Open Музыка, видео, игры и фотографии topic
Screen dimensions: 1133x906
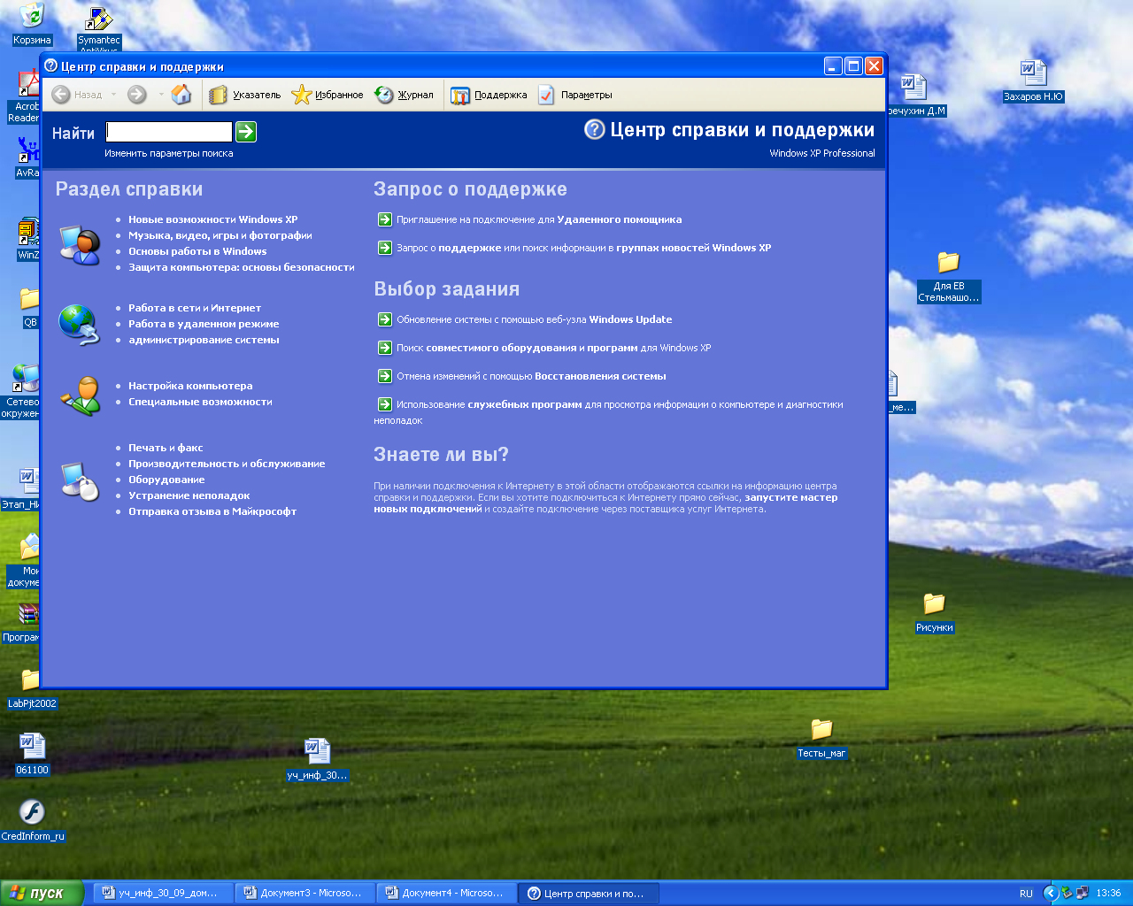tap(220, 235)
